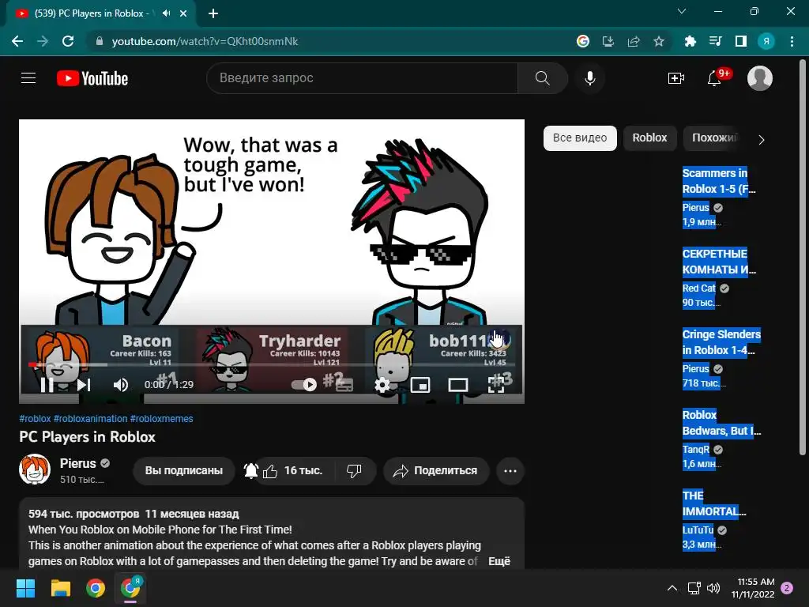Mute the tab via the tab speaker icon
Image resolution: width=809 pixels, height=607 pixels.
pyautogui.click(x=166, y=13)
